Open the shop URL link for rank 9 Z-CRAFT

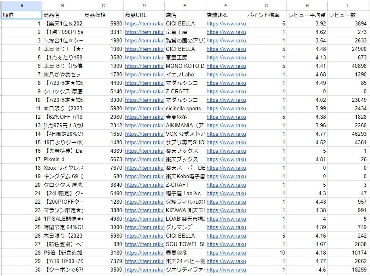coord(226,91)
